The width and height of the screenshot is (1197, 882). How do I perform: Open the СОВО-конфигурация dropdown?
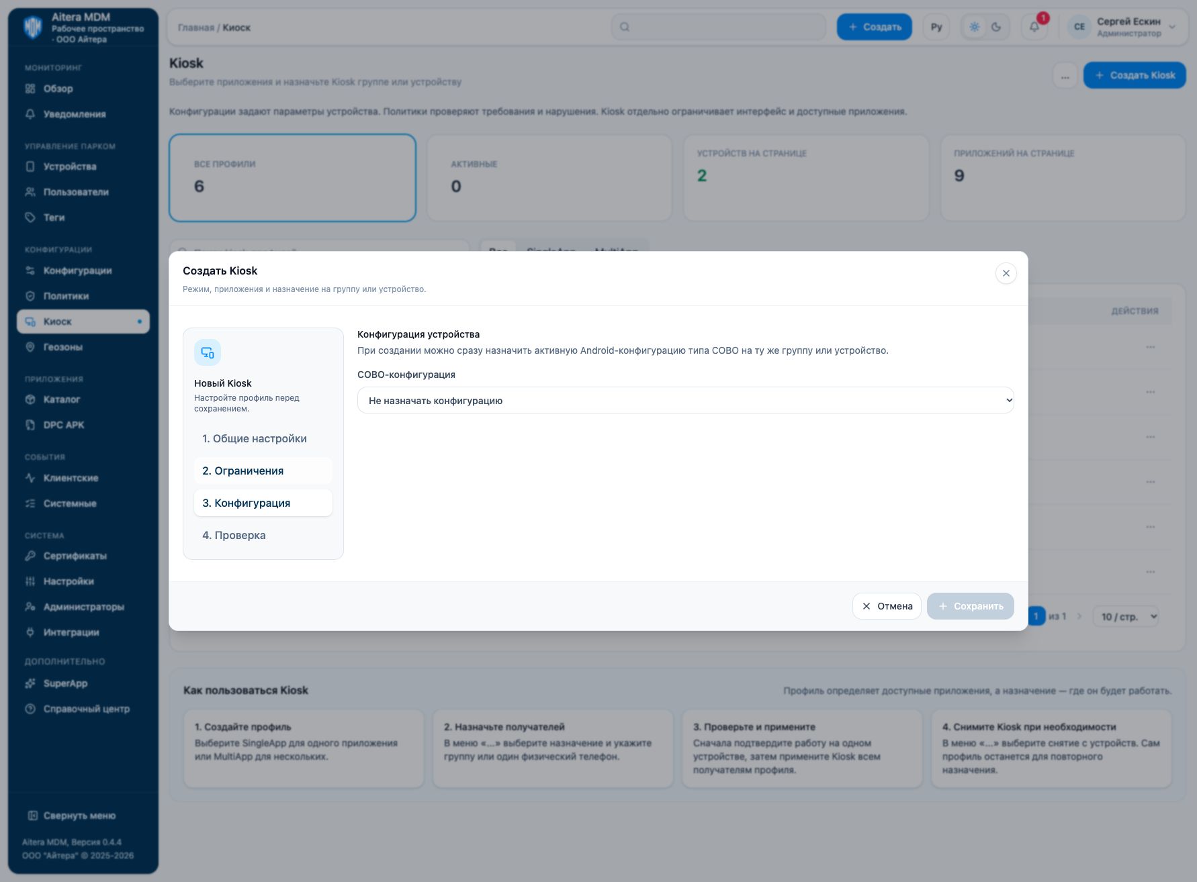(685, 400)
